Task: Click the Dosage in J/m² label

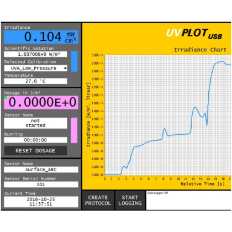Action: 22,93
